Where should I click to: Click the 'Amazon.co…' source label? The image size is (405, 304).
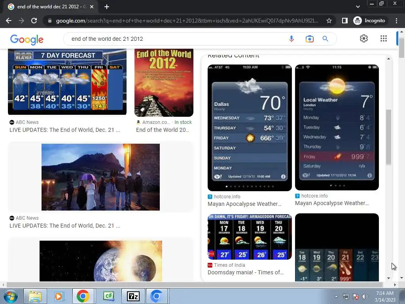pos(156,122)
